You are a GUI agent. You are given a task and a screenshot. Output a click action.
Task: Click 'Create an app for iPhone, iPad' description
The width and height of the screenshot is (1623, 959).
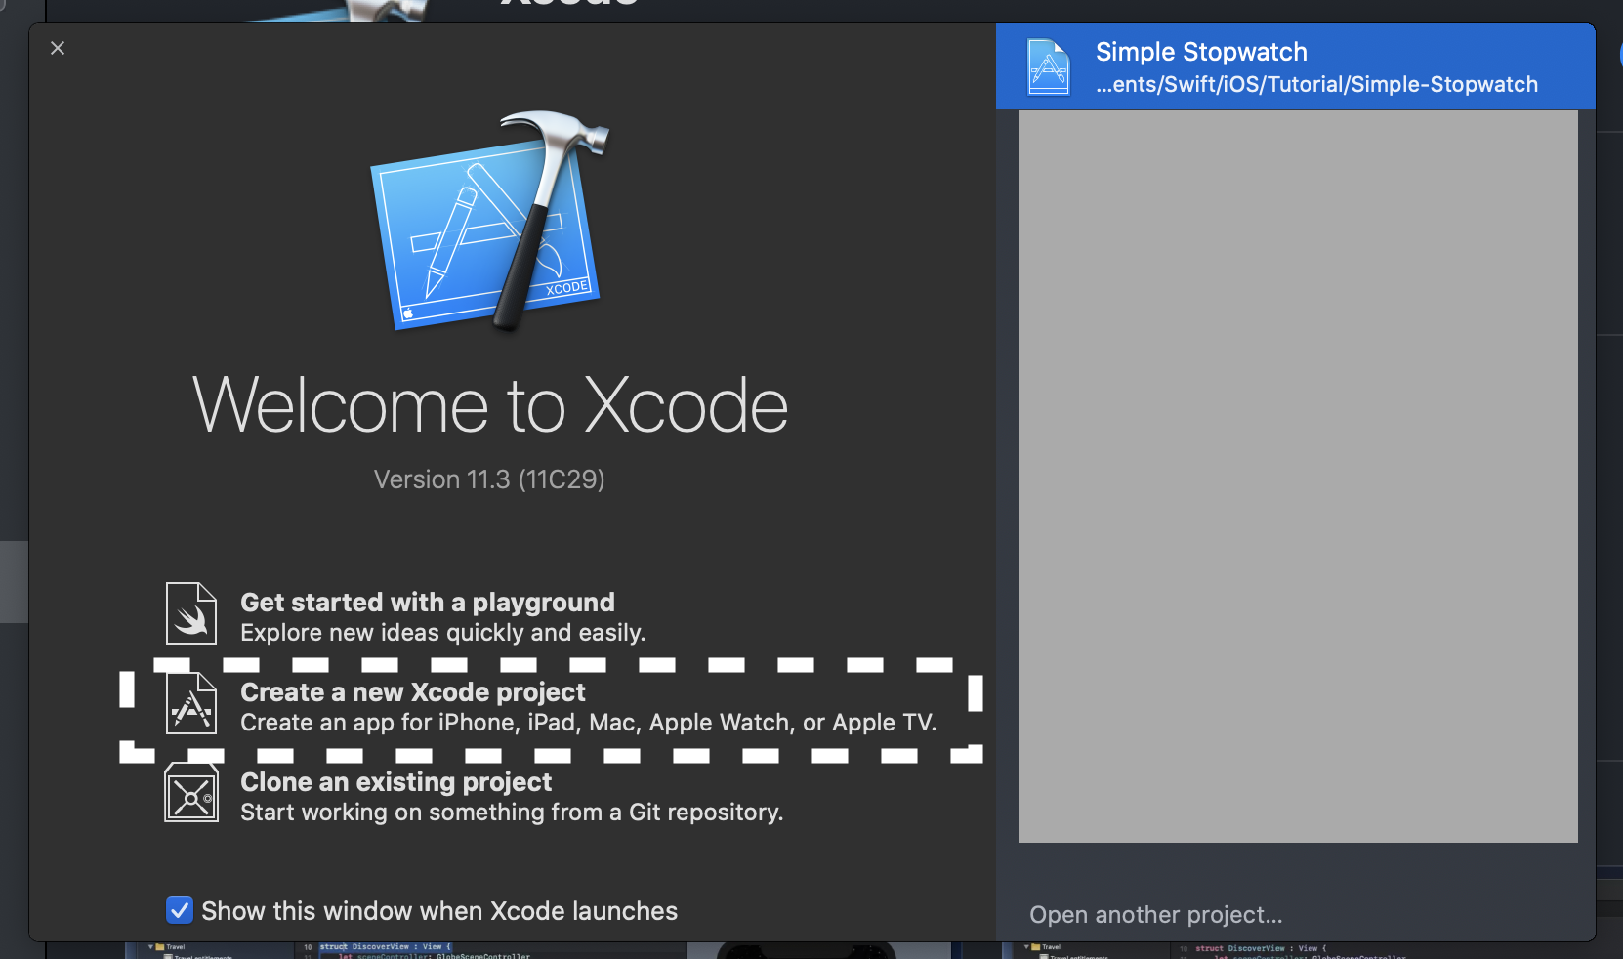click(589, 723)
